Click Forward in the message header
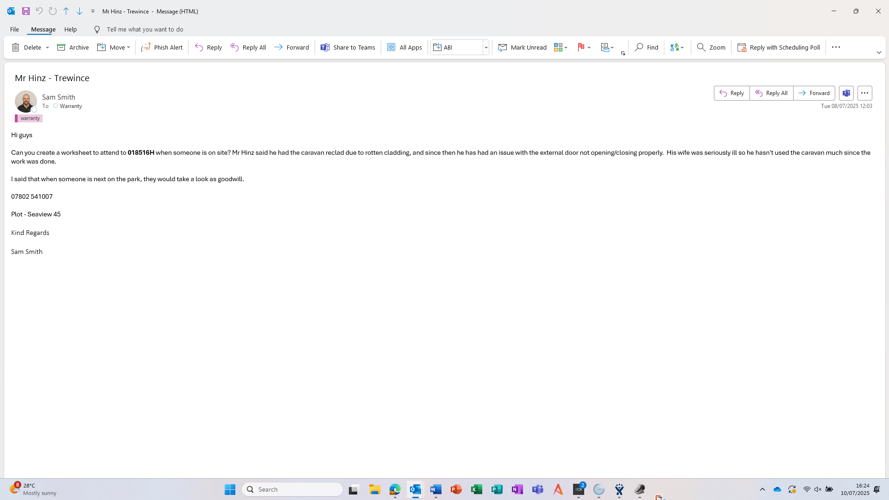 tap(814, 93)
